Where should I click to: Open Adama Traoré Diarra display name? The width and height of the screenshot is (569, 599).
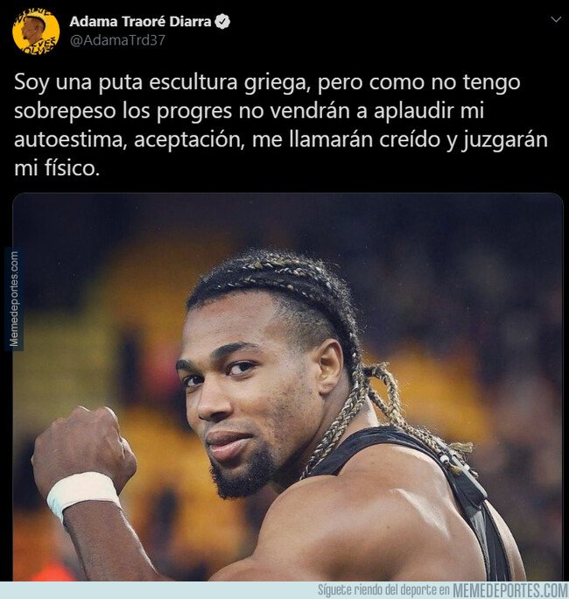140,22
